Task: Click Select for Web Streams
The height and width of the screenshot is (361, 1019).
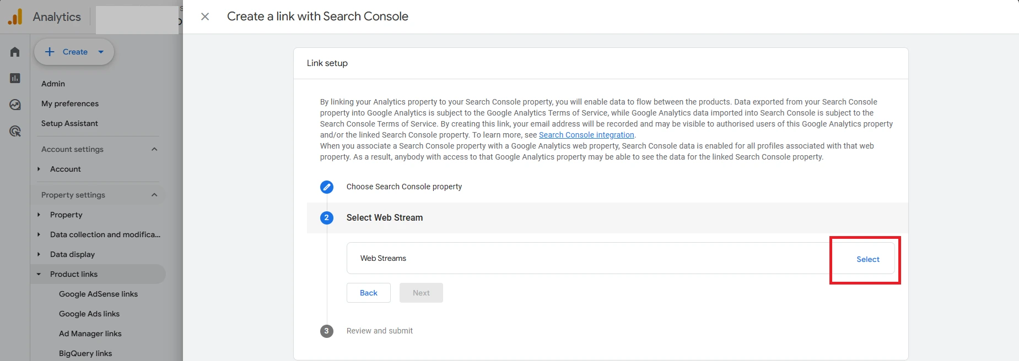Action: coord(868,259)
